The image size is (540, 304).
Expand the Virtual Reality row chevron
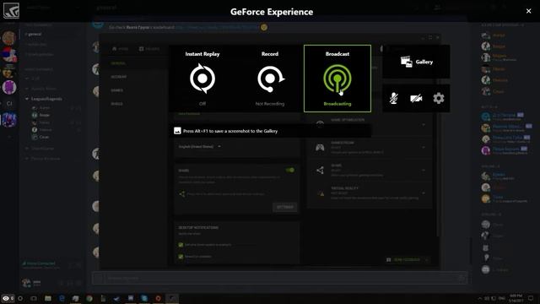pos(424,193)
